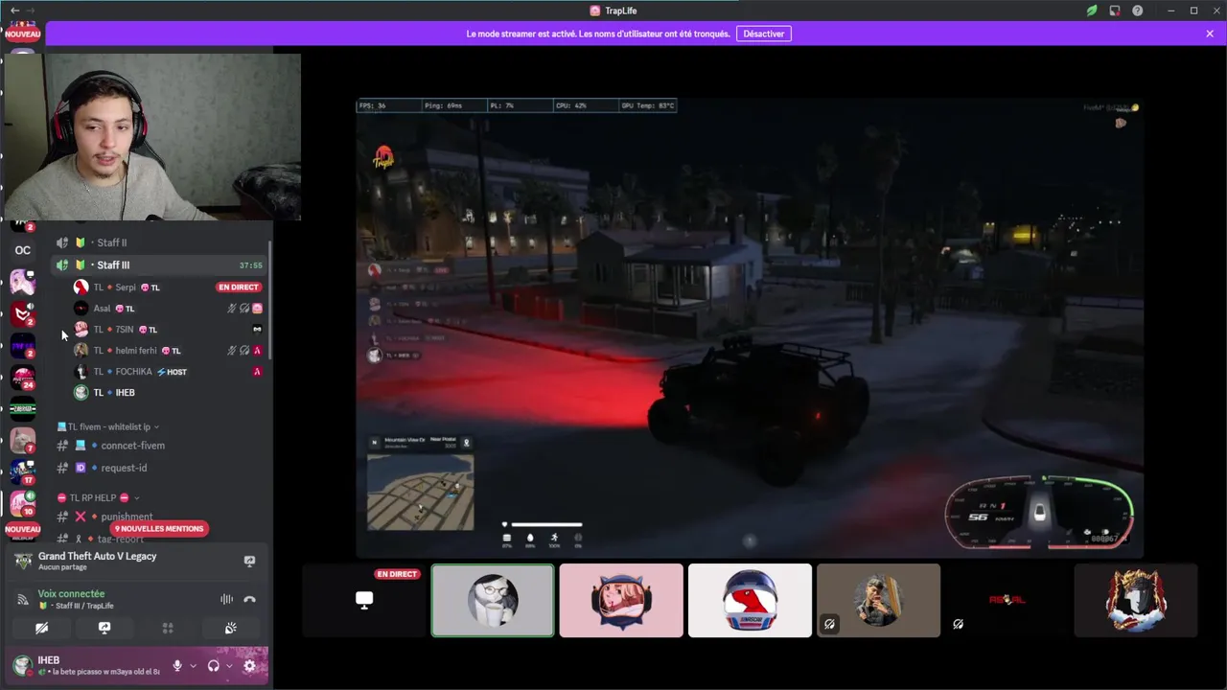Open the activities launcher icon
1227x690 pixels.
[168, 628]
